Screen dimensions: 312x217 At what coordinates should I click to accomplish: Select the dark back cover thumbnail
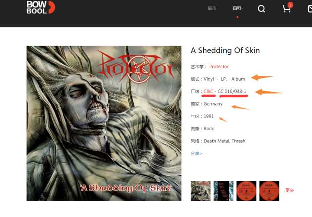(224, 191)
